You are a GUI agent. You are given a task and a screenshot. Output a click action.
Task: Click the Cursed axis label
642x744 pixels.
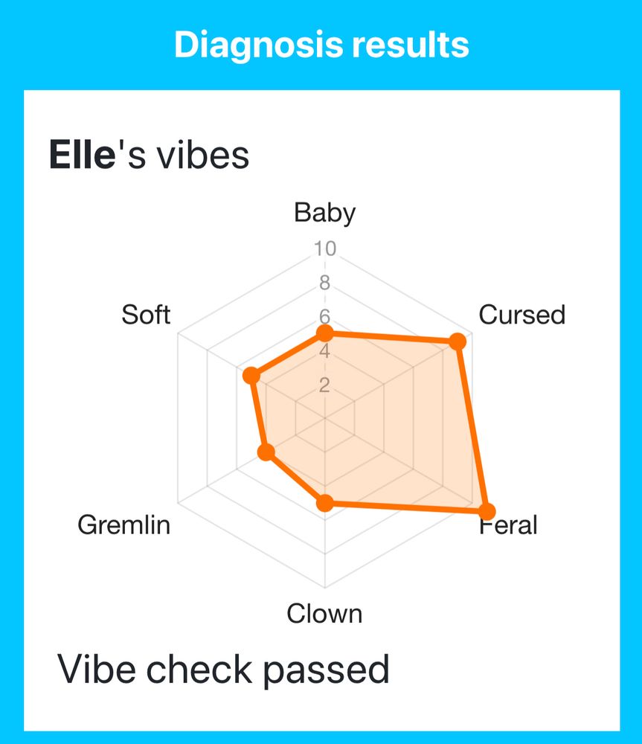coord(521,315)
